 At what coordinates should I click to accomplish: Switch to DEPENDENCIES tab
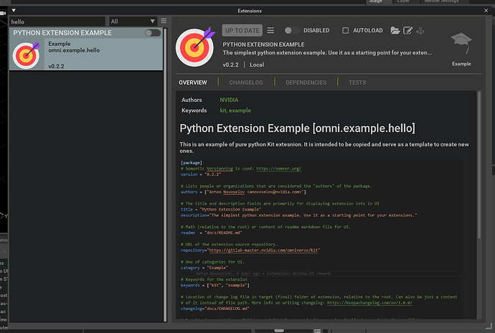(x=306, y=83)
